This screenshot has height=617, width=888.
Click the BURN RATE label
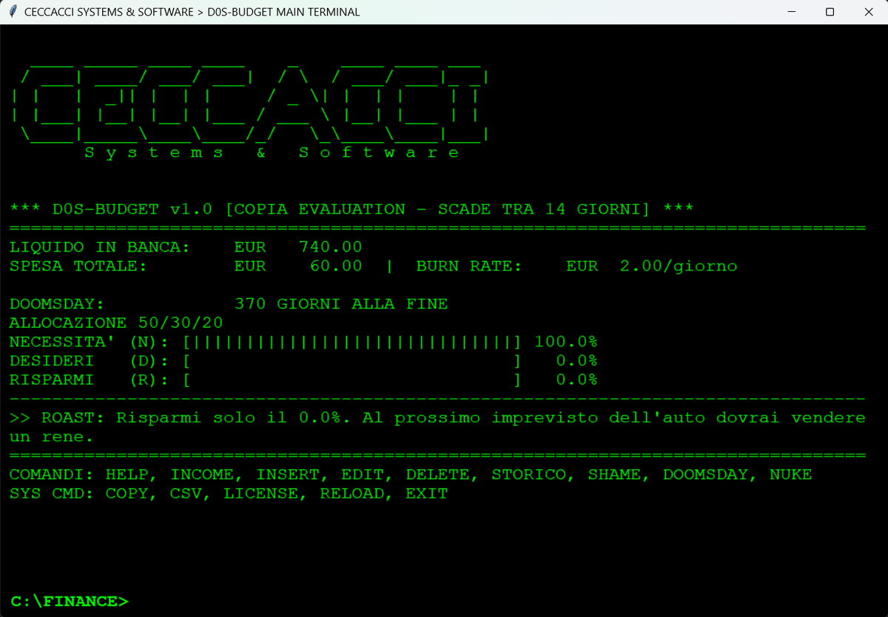(469, 266)
